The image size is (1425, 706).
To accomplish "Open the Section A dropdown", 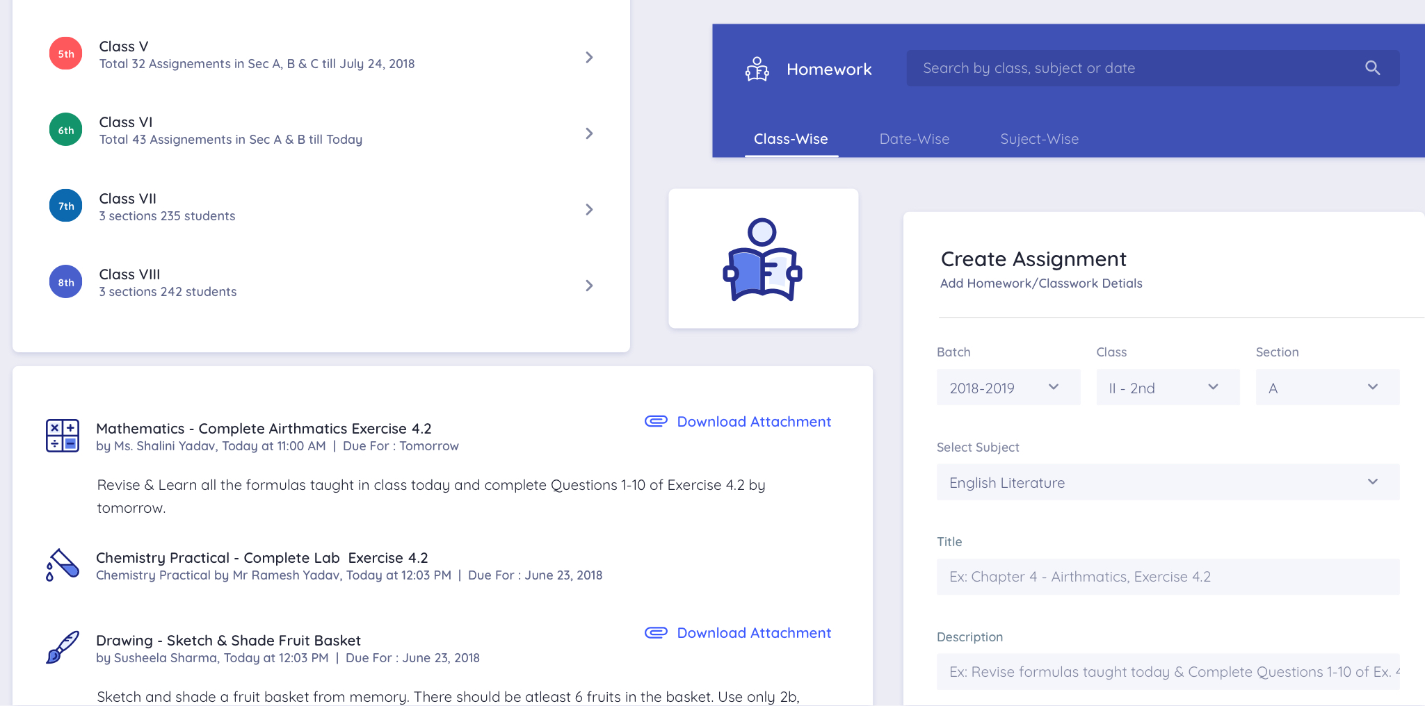I will click(1327, 388).
